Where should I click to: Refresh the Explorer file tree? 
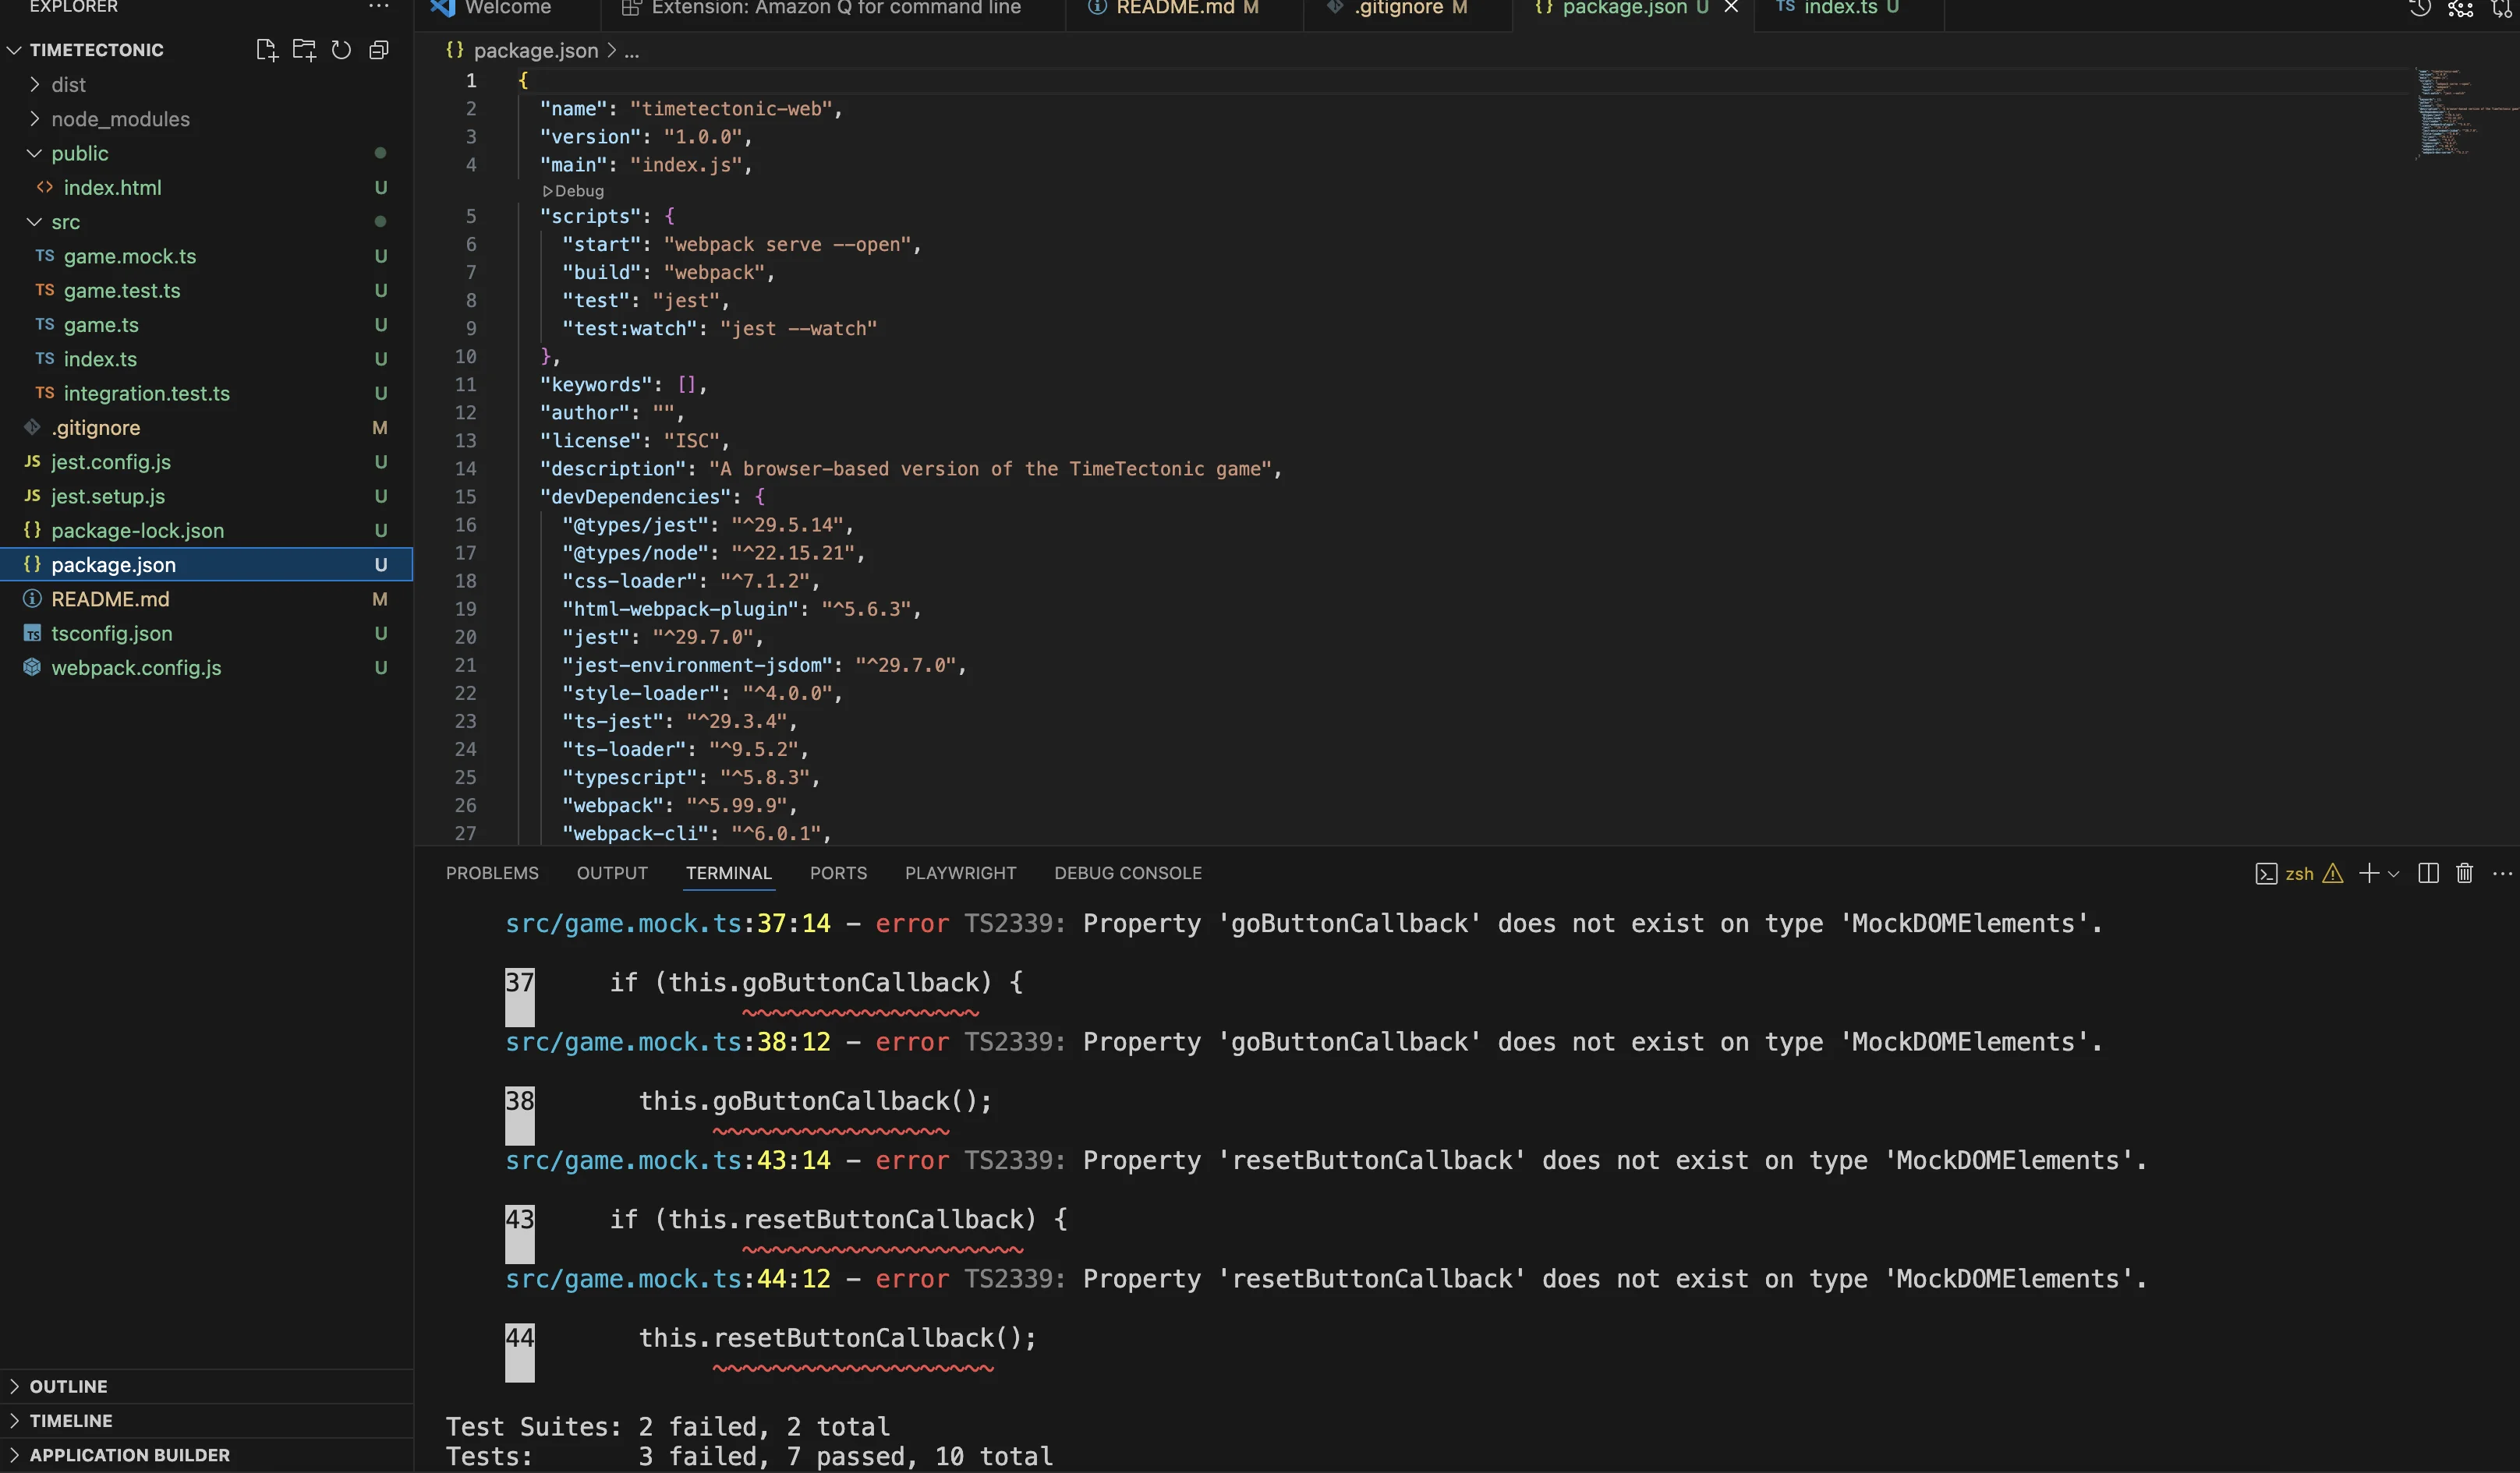tap(341, 49)
